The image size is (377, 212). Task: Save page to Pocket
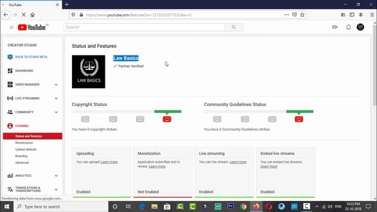click(x=295, y=15)
